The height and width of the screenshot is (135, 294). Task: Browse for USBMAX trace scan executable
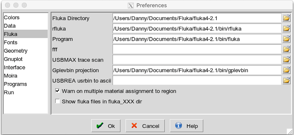(x=286, y=60)
